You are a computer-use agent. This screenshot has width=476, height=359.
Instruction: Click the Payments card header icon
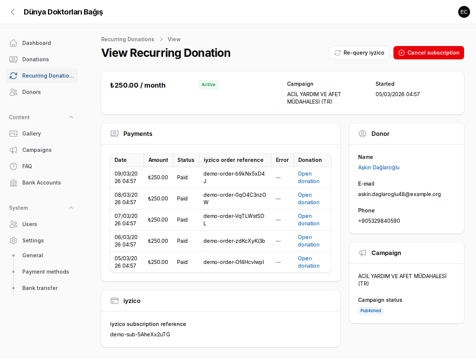tap(115, 134)
